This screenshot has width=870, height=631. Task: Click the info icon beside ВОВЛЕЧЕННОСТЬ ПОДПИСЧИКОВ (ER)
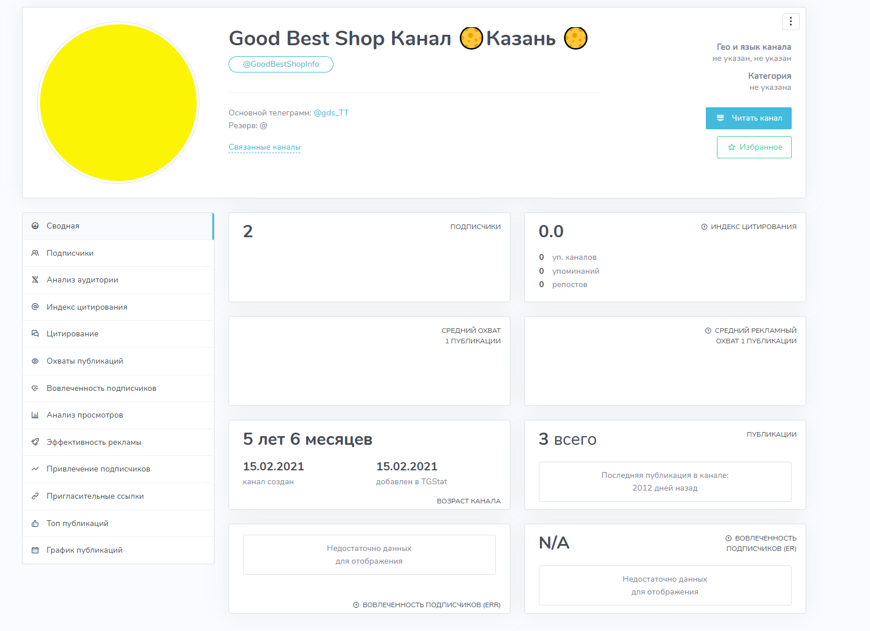coord(728,538)
